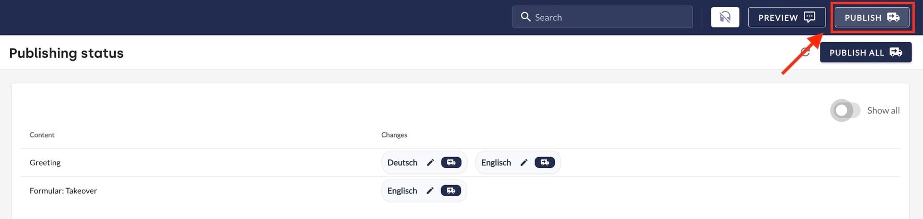Click the Content column header
Image resolution: width=923 pixels, height=219 pixels.
tap(42, 135)
